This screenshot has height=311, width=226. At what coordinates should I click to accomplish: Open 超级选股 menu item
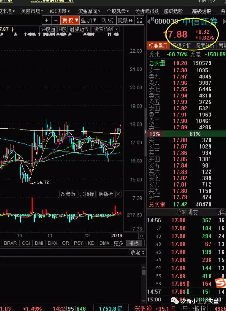tap(173, 11)
